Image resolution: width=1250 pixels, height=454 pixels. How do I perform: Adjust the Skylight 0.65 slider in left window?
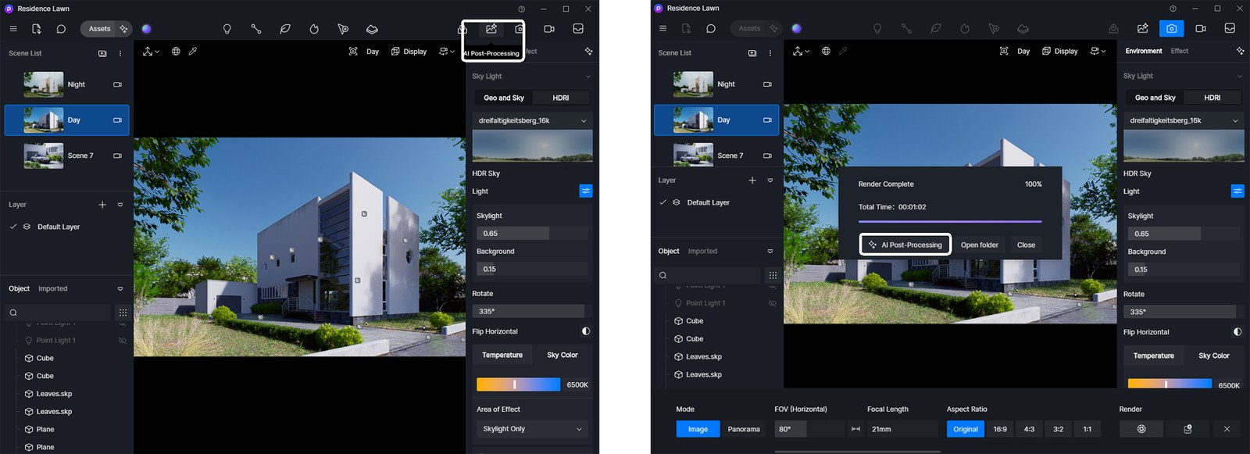click(x=532, y=233)
